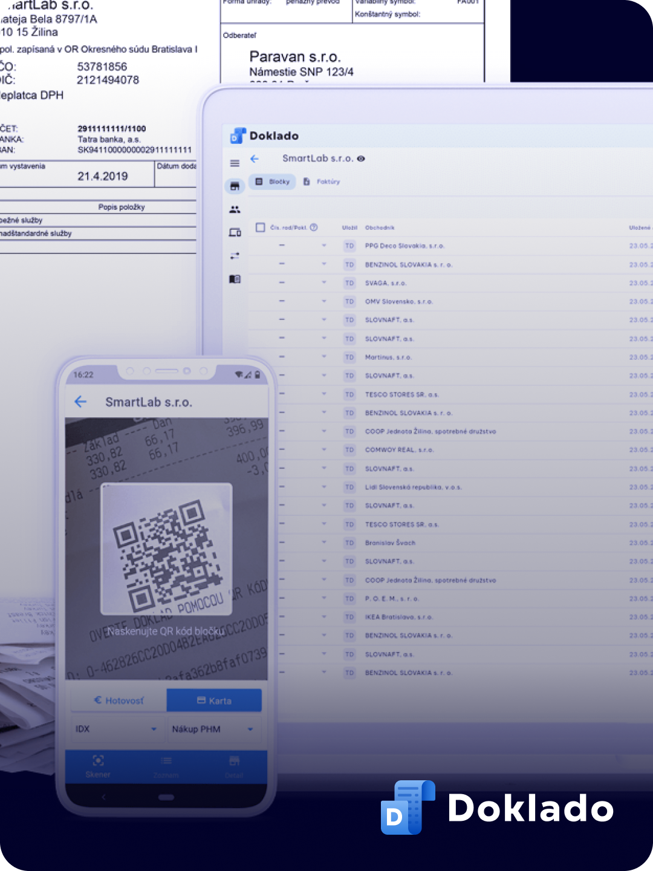The image size is (653, 871).
Task: Toggle the eye icon next to SmartLab s.r.o.
Action: click(361, 158)
